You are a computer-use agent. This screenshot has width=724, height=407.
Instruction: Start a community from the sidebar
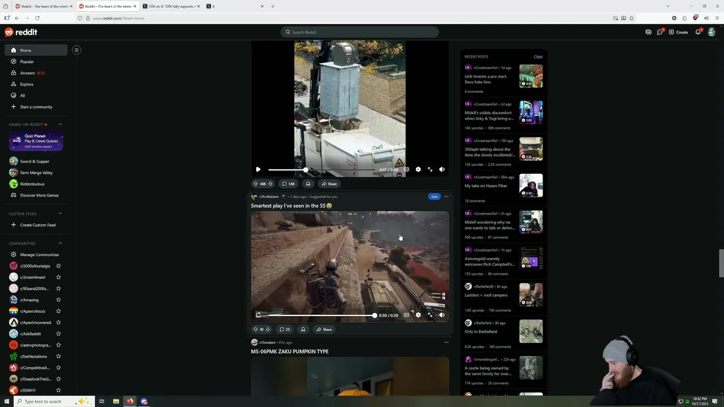[36, 107]
